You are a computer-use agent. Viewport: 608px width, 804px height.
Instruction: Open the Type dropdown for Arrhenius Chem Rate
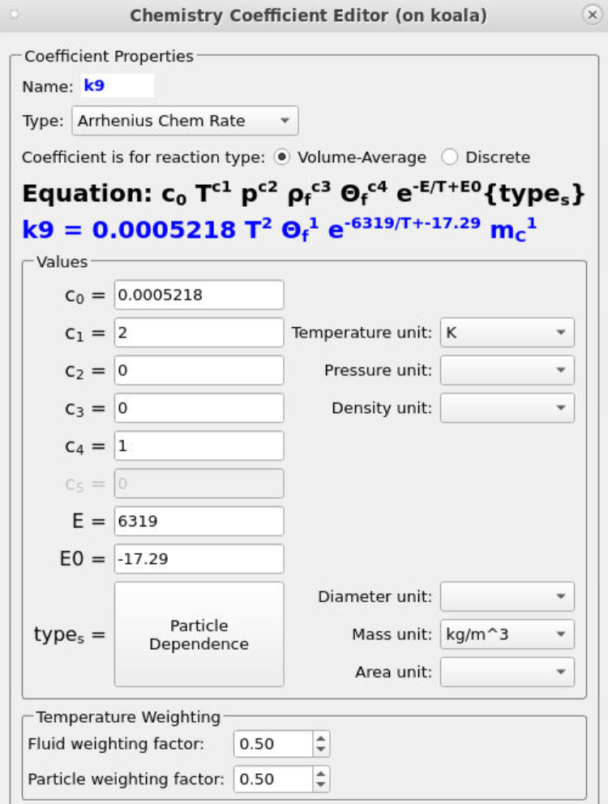click(185, 121)
